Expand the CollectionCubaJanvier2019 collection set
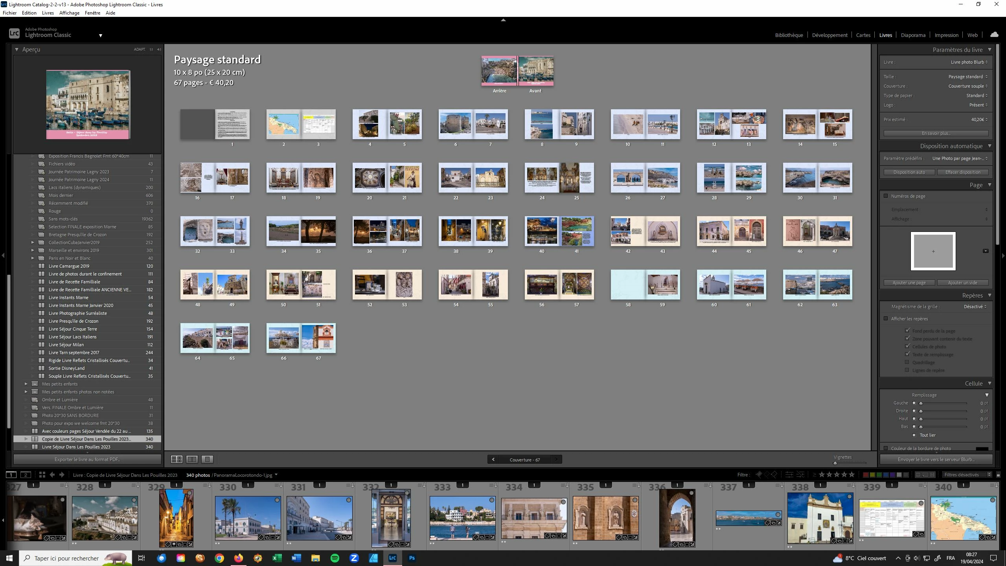 tap(33, 243)
